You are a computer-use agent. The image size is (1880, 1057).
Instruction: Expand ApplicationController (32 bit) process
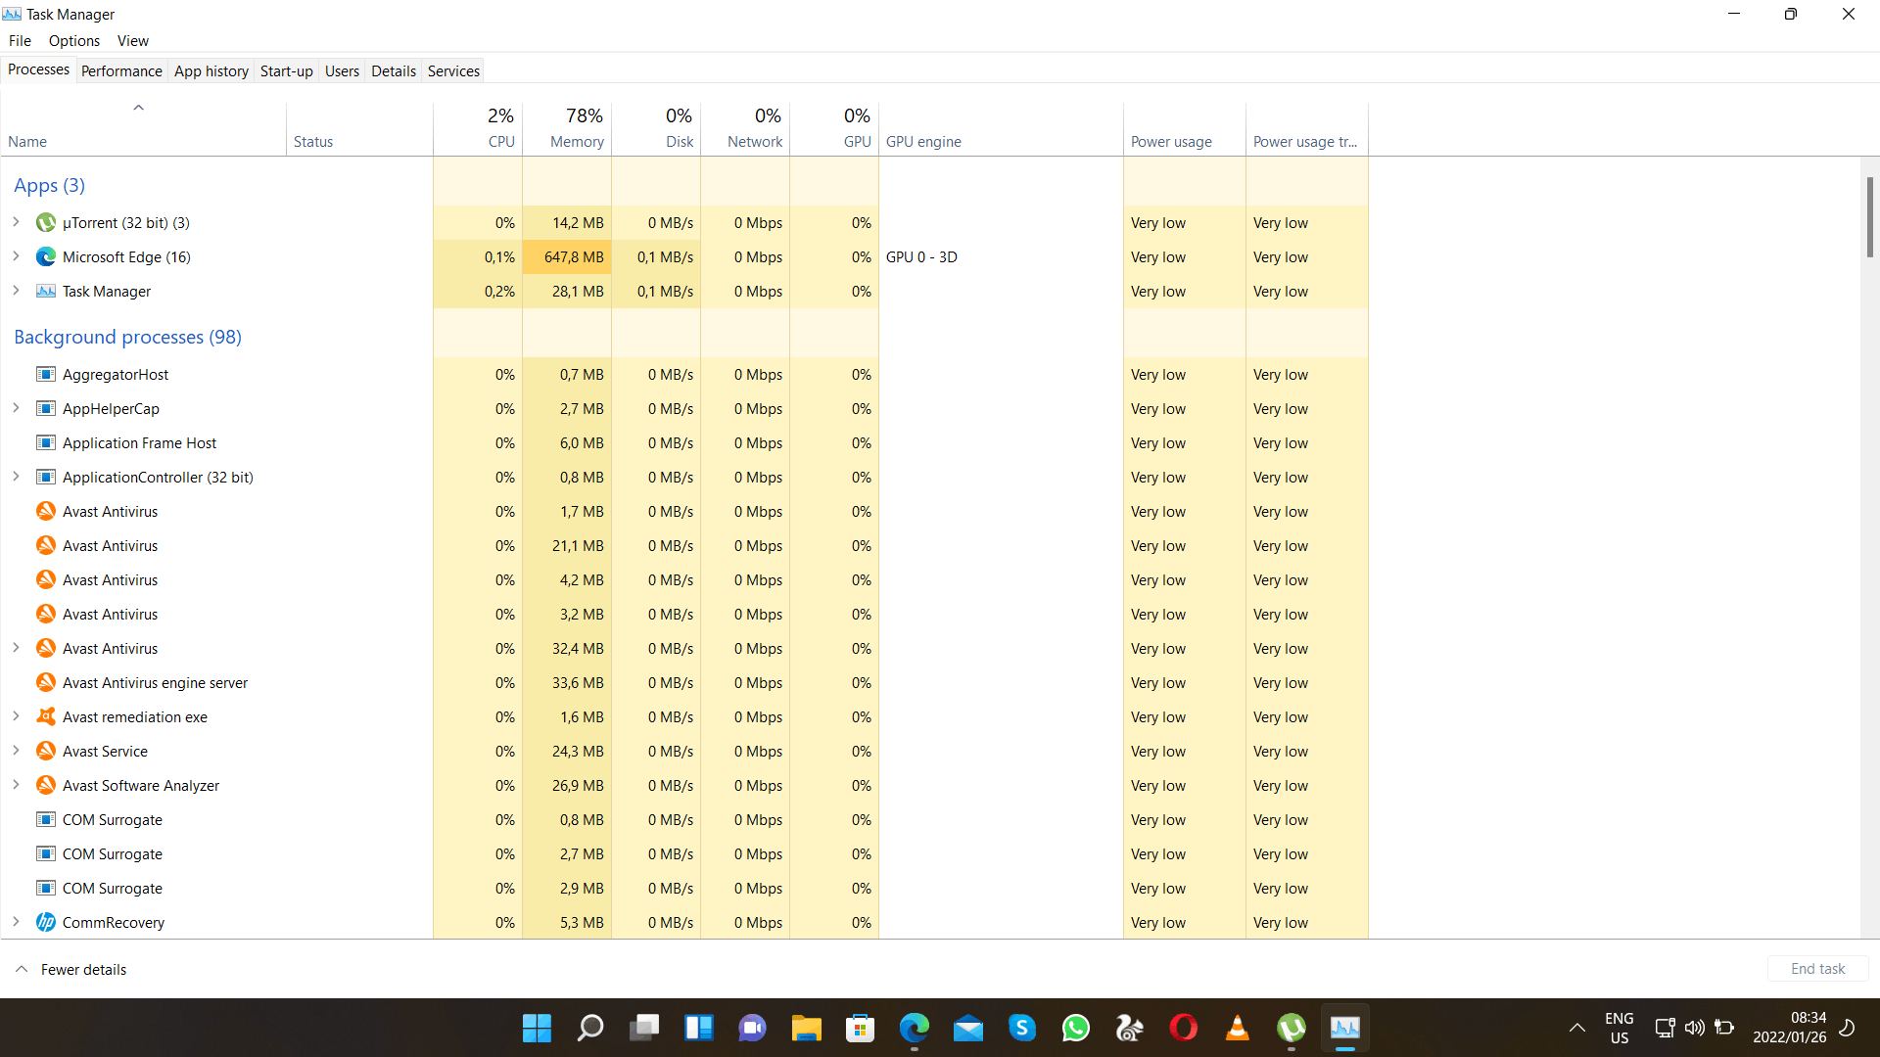pyautogui.click(x=16, y=478)
